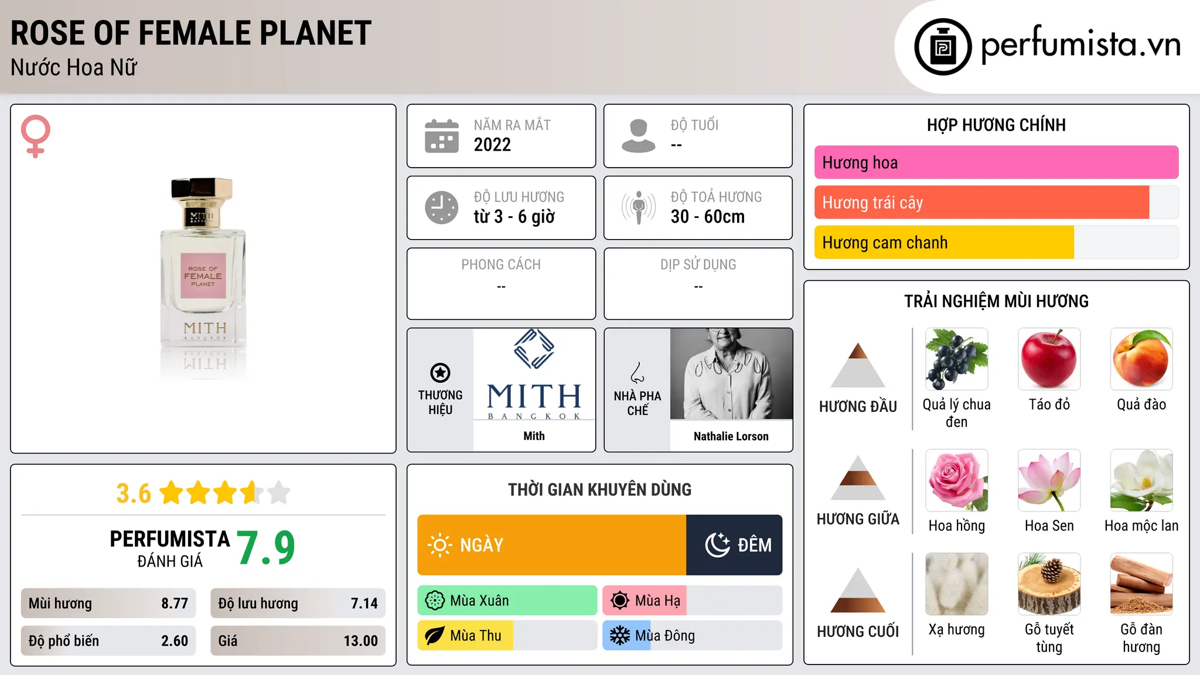The height and width of the screenshot is (675, 1200).
Task: Click the star badge icon above Thương hiệu
Action: click(x=441, y=373)
